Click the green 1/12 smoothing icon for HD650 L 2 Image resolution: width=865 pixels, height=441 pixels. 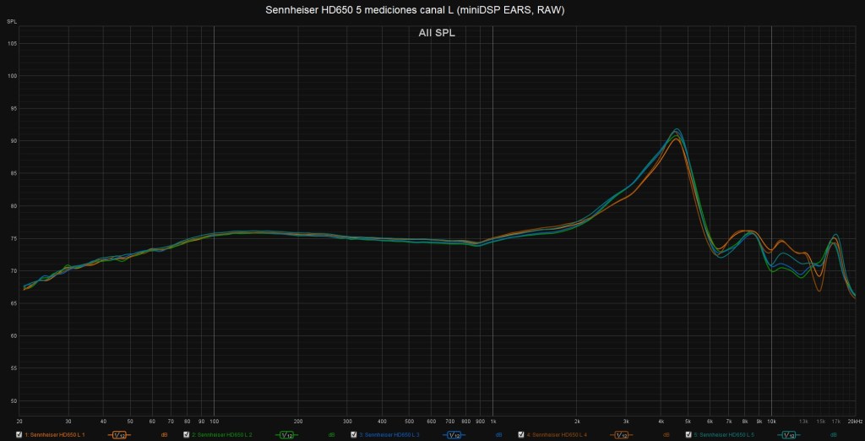(x=286, y=435)
